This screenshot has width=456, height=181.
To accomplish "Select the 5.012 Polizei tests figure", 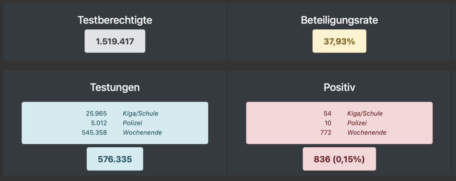I will point(98,123).
